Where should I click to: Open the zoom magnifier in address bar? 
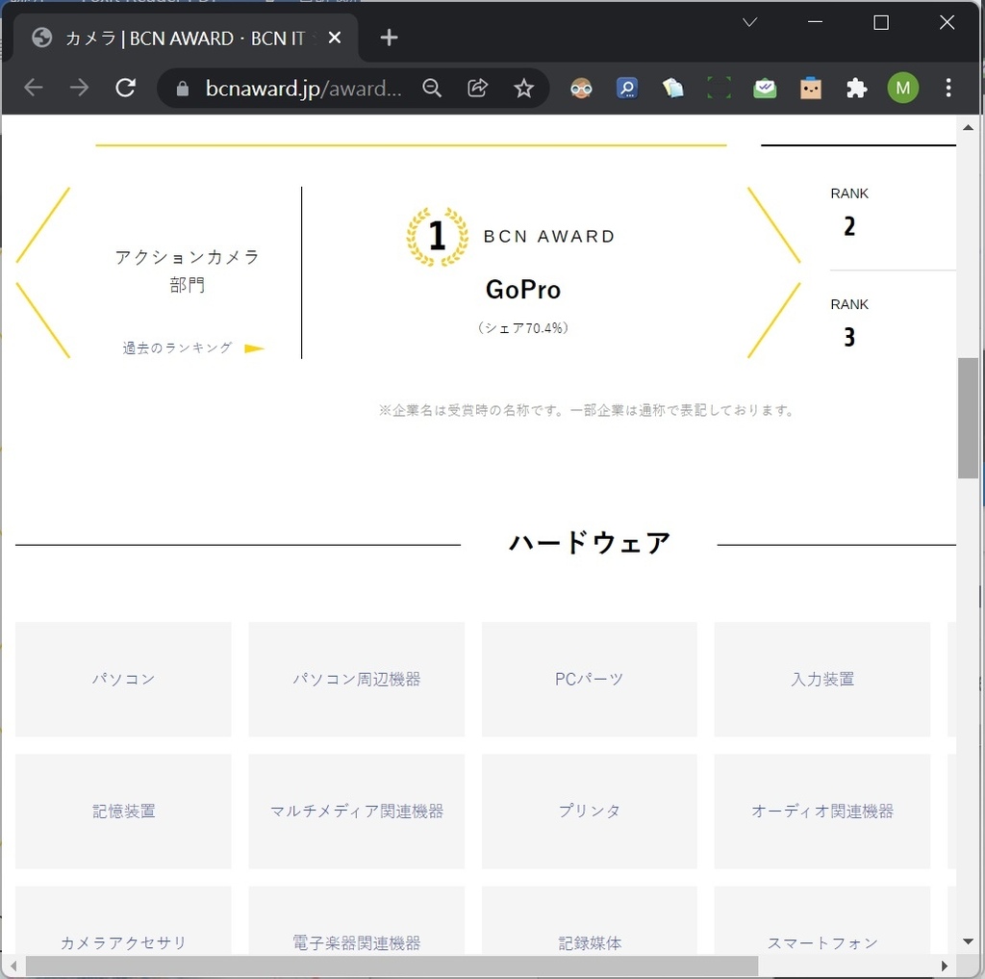pyautogui.click(x=432, y=88)
